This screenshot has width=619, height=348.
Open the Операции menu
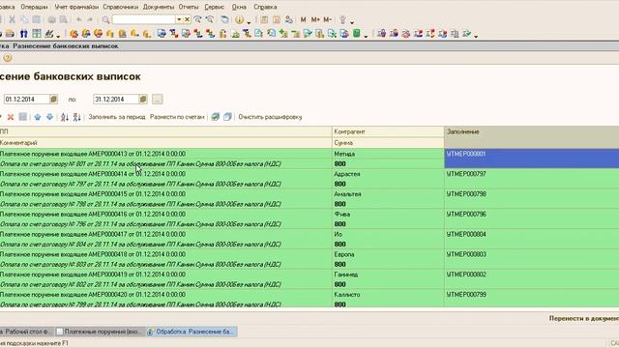point(34,7)
